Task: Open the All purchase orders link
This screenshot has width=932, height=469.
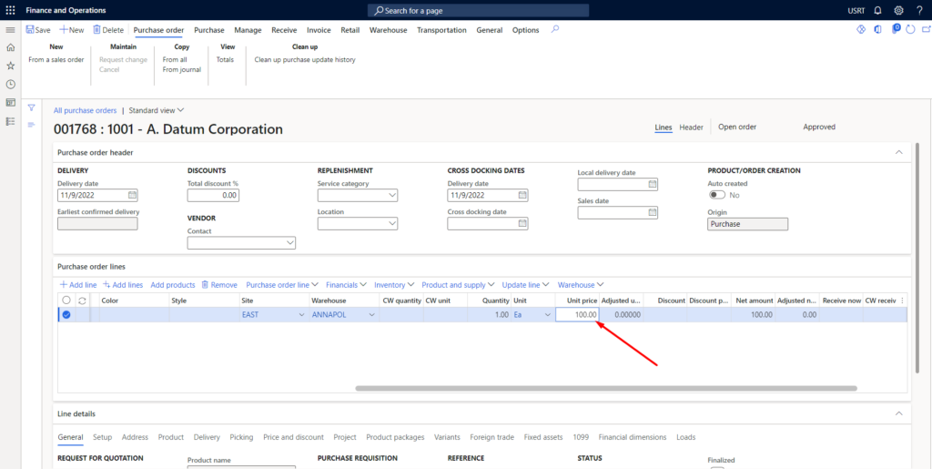Action: (85, 110)
